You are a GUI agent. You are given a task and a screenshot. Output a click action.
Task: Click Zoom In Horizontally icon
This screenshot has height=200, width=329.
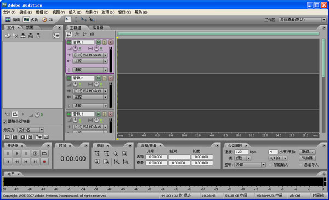coord(97,153)
